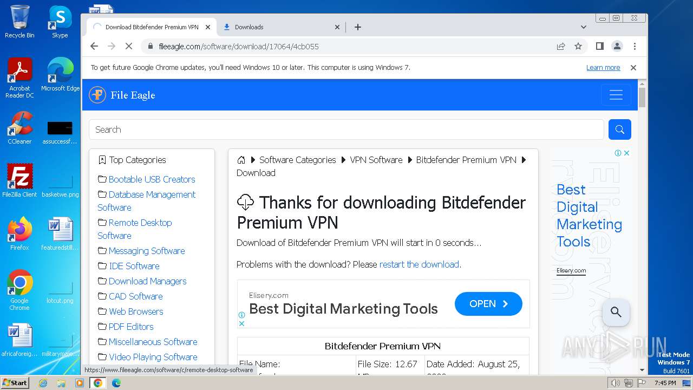Open Acrobat Reader DC desktop shortcut
This screenshot has height=390, width=693.
tap(19, 78)
